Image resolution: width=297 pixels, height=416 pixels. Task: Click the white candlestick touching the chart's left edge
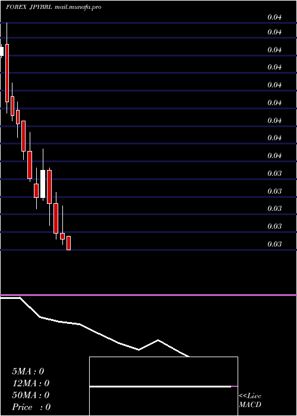pos(2,52)
